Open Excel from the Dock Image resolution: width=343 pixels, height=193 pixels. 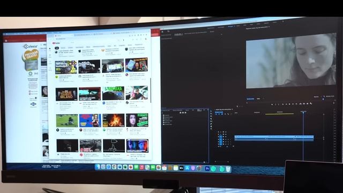pos(125,167)
